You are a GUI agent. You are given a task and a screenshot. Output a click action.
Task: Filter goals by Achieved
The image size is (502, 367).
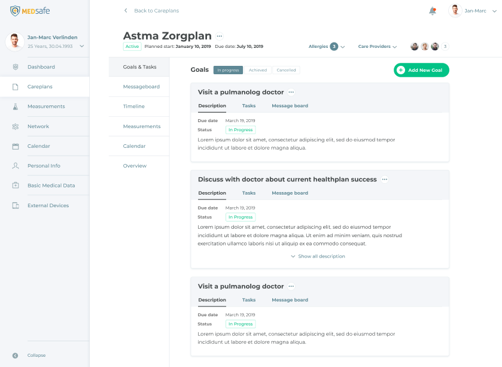[x=258, y=70]
